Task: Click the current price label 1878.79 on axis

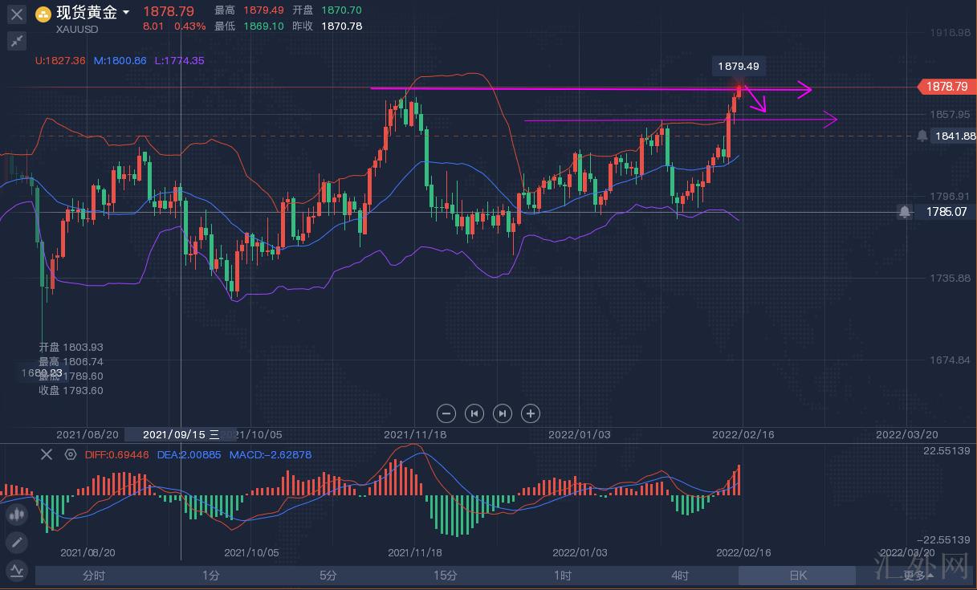Action: click(x=946, y=87)
